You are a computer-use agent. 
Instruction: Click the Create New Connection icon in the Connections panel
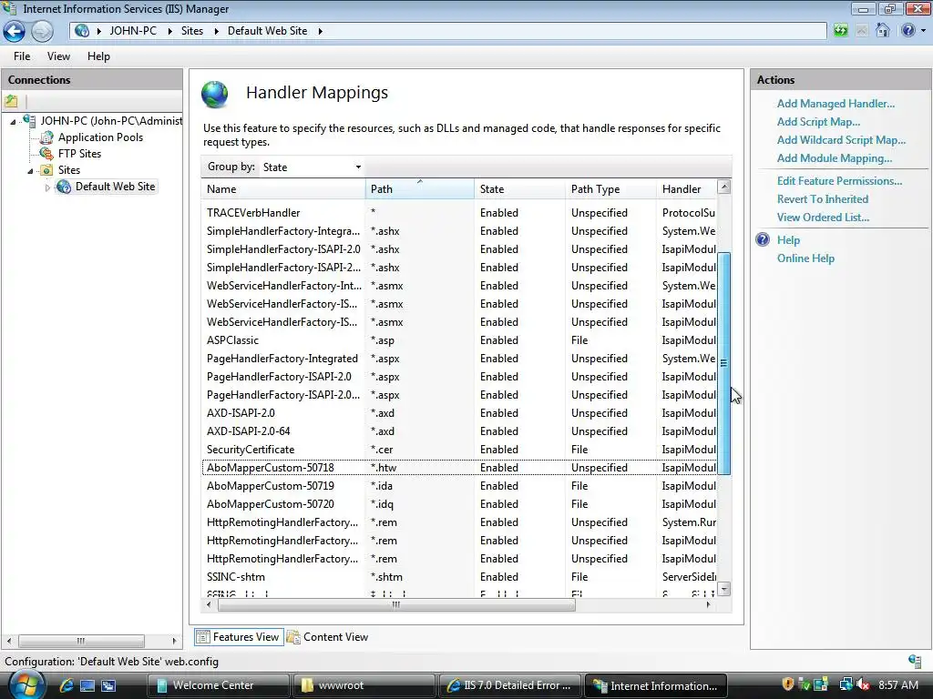coord(11,101)
